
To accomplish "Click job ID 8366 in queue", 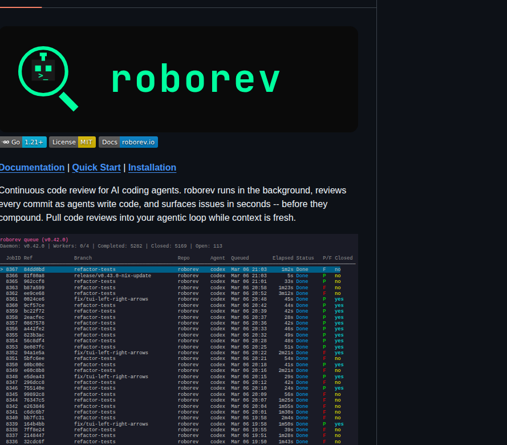I will 12,276.
